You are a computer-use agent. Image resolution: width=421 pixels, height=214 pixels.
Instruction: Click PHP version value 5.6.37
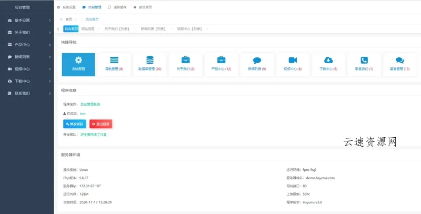coord(84,178)
